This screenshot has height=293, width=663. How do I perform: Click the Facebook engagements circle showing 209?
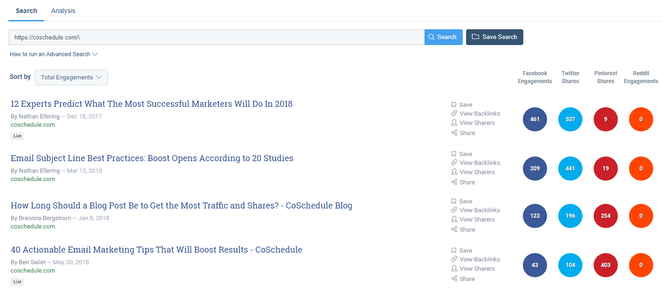535,169
